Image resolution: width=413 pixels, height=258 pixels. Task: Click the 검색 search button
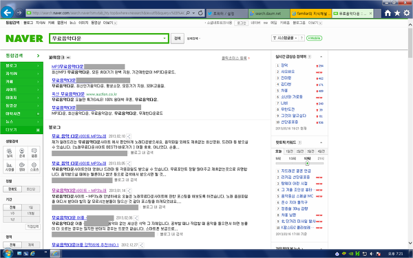pyautogui.click(x=178, y=39)
